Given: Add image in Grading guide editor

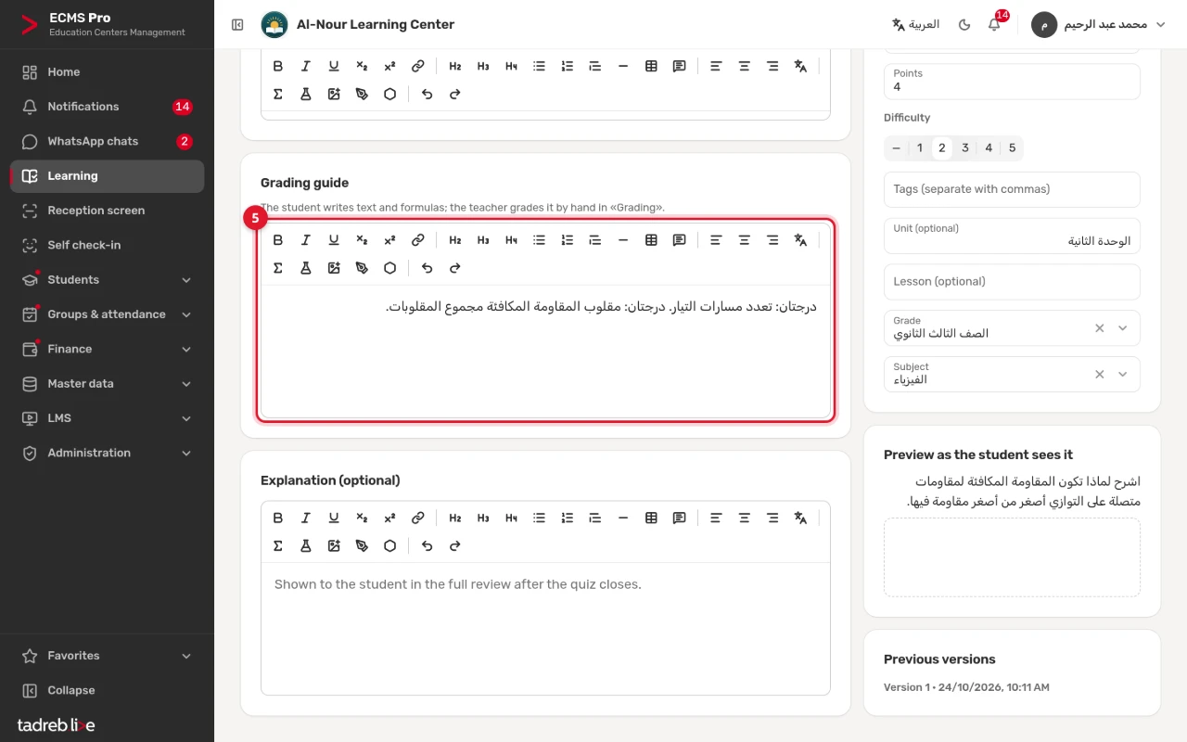Looking at the screenshot, I should coord(334,268).
